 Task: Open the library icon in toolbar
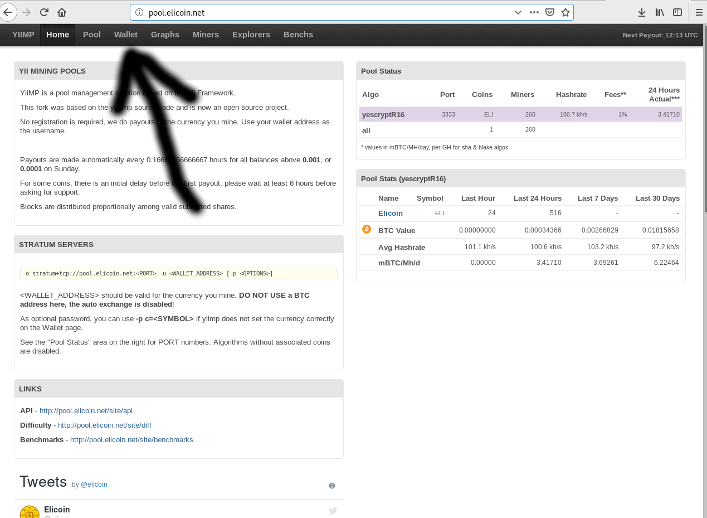point(660,12)
